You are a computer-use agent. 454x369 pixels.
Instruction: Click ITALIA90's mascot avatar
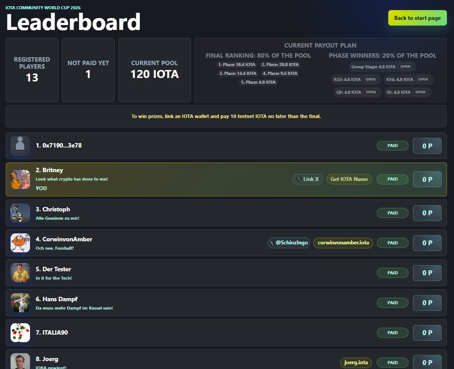20,332
